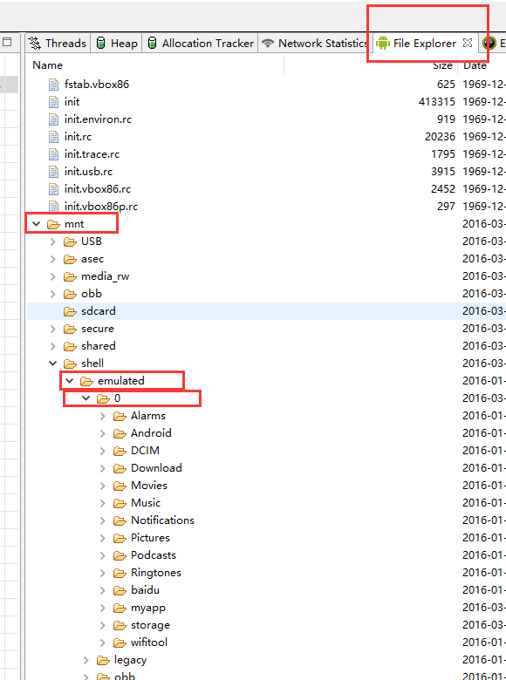The height and width of the screenshot is (680, 506).
Task: Click the Name column header
Action: tap(48, 65)
